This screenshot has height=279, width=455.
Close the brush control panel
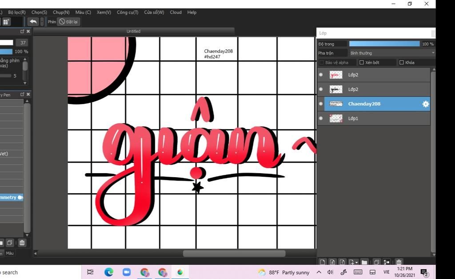pos(28,31)
